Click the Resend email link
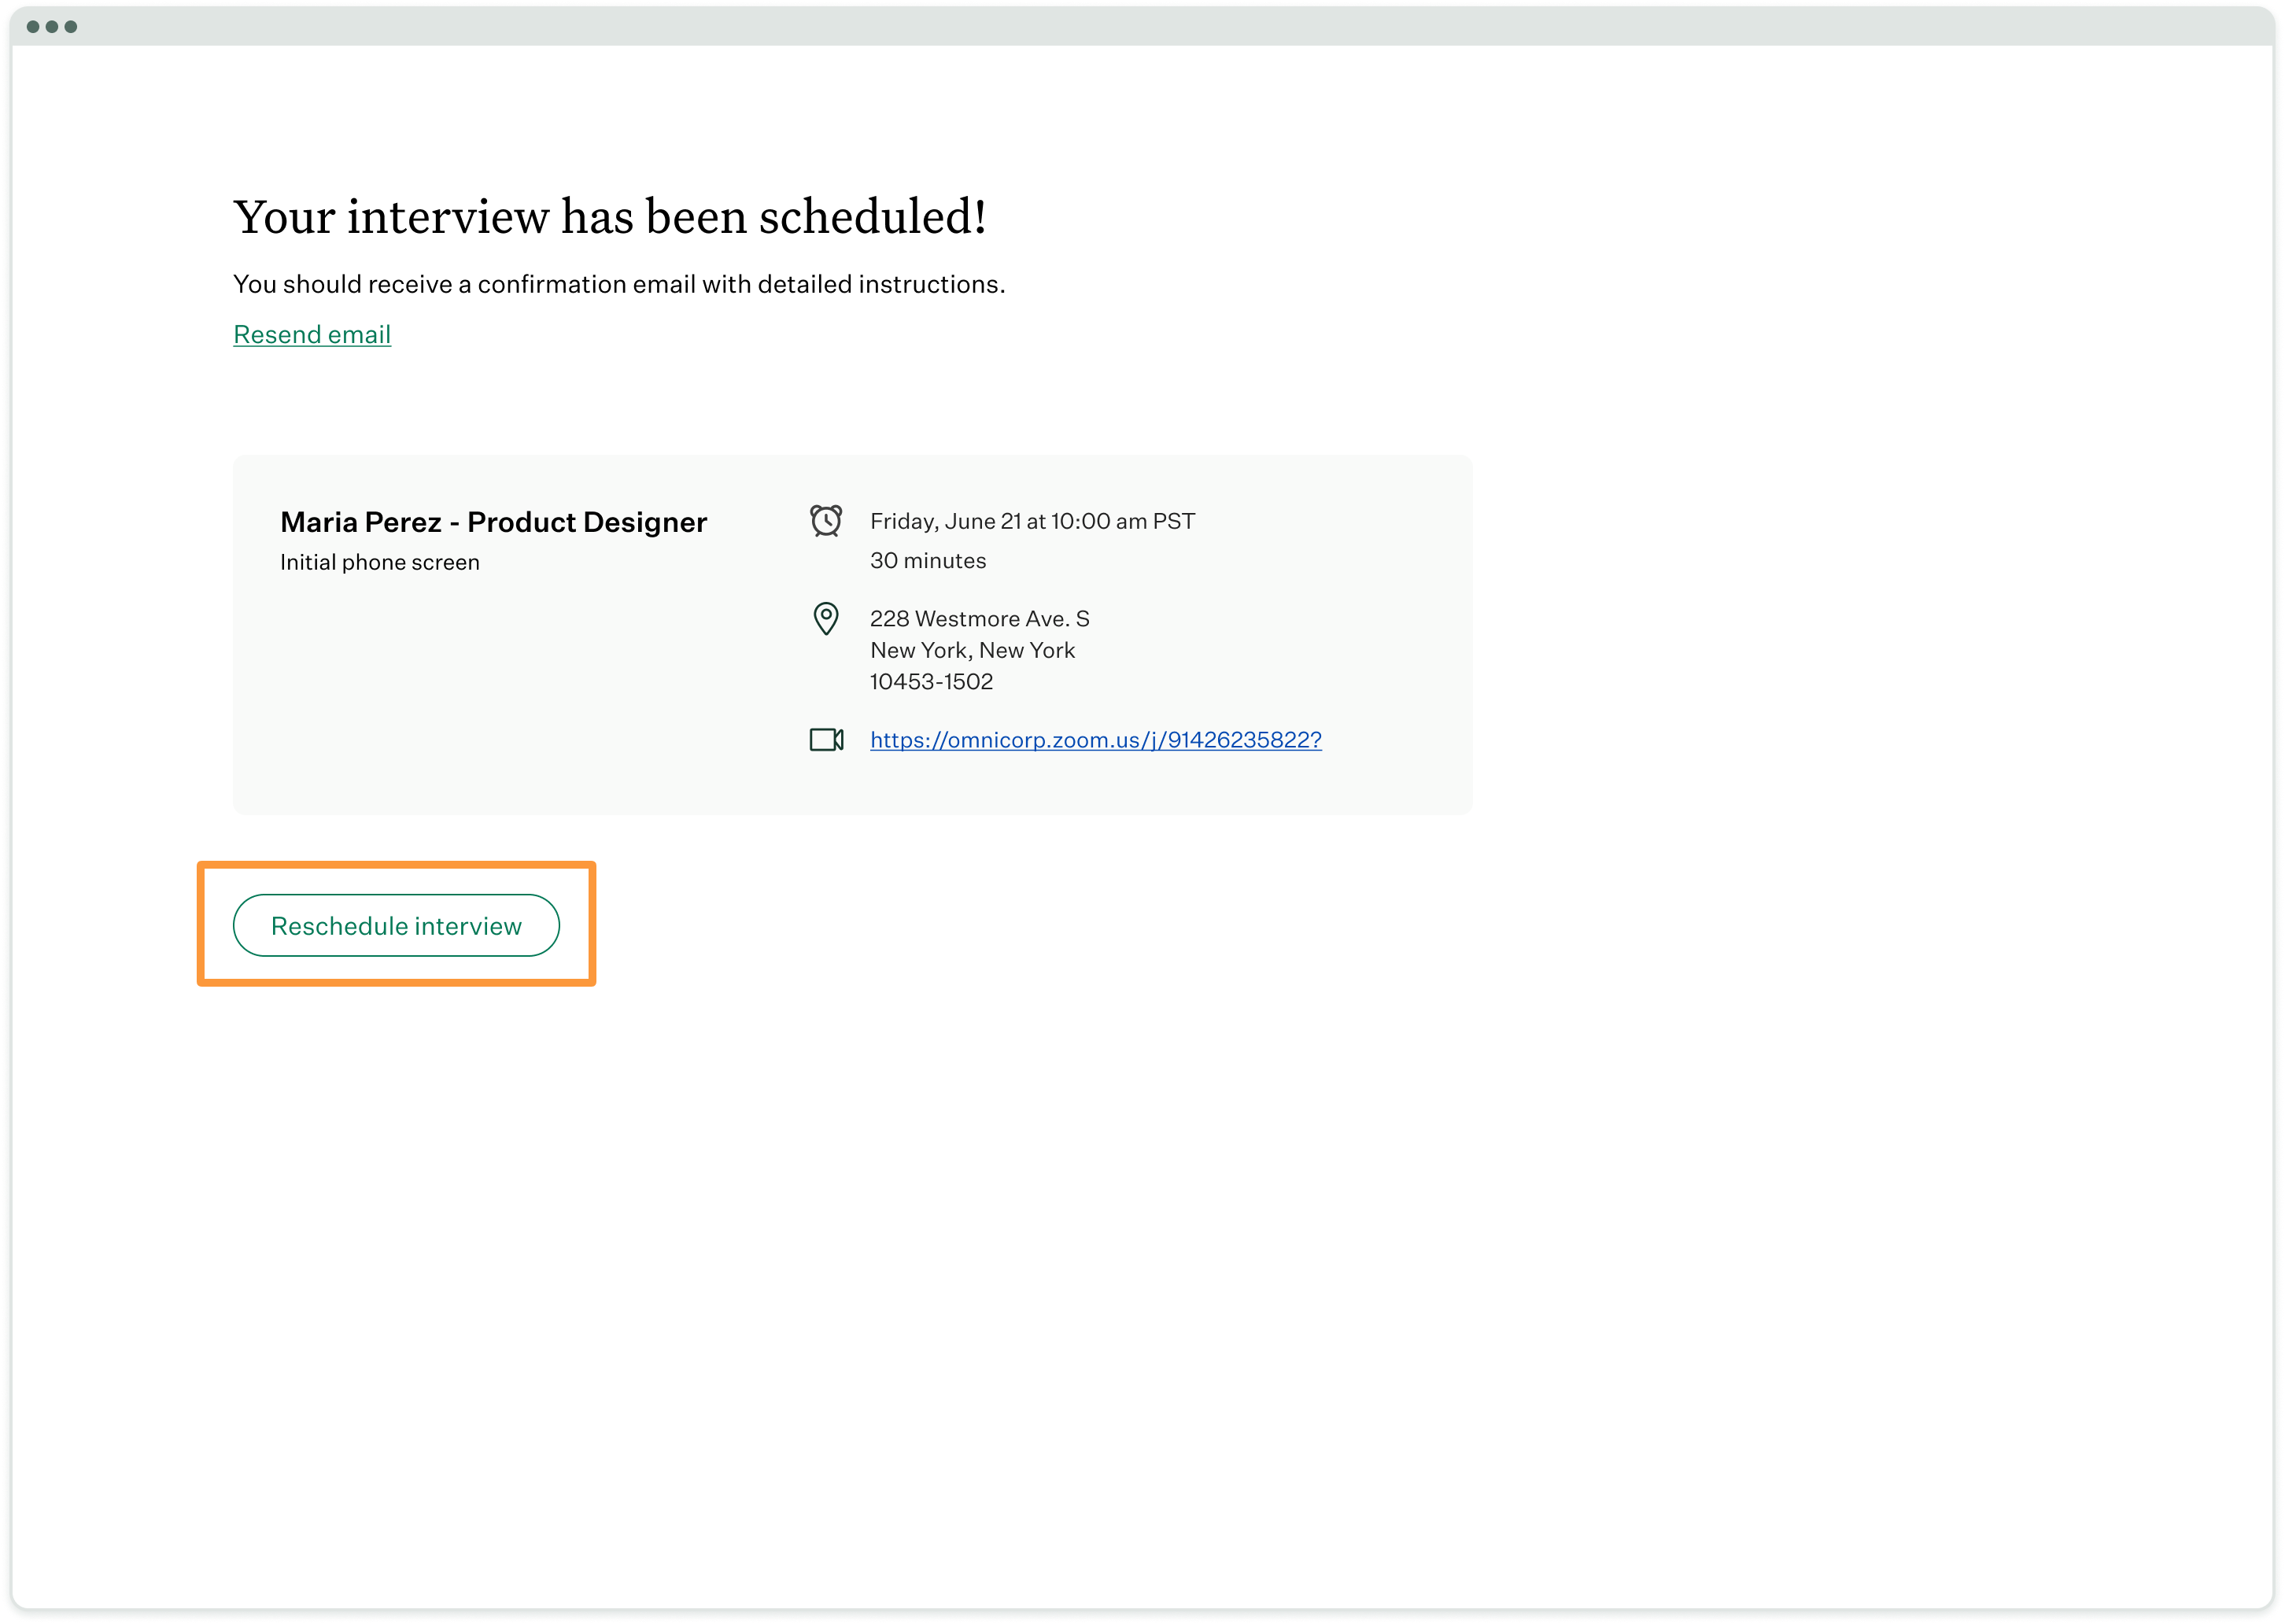Screen dimensions: 2285x1624 (312, 335)
